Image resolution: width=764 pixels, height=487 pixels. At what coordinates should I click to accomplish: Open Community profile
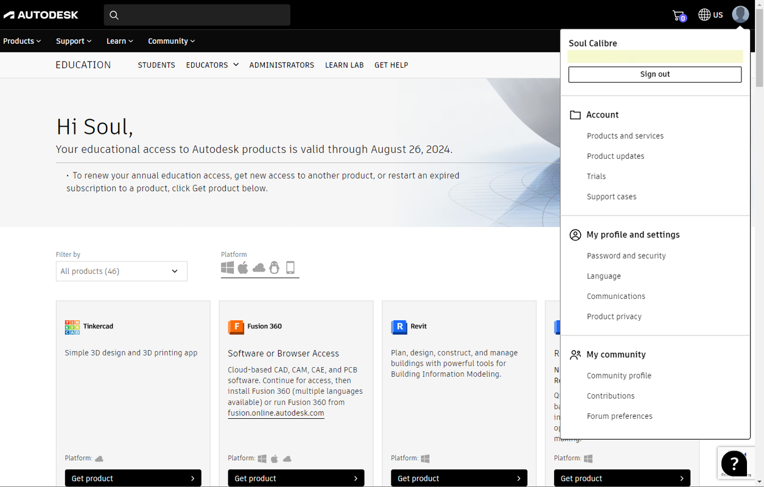(x=619, y=376)
